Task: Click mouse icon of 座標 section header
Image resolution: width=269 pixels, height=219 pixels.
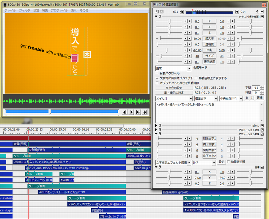Action: pos(160,167)
